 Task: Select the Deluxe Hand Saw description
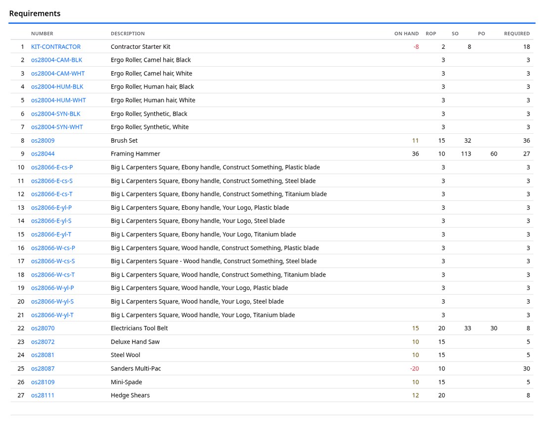tap(135, 342)
